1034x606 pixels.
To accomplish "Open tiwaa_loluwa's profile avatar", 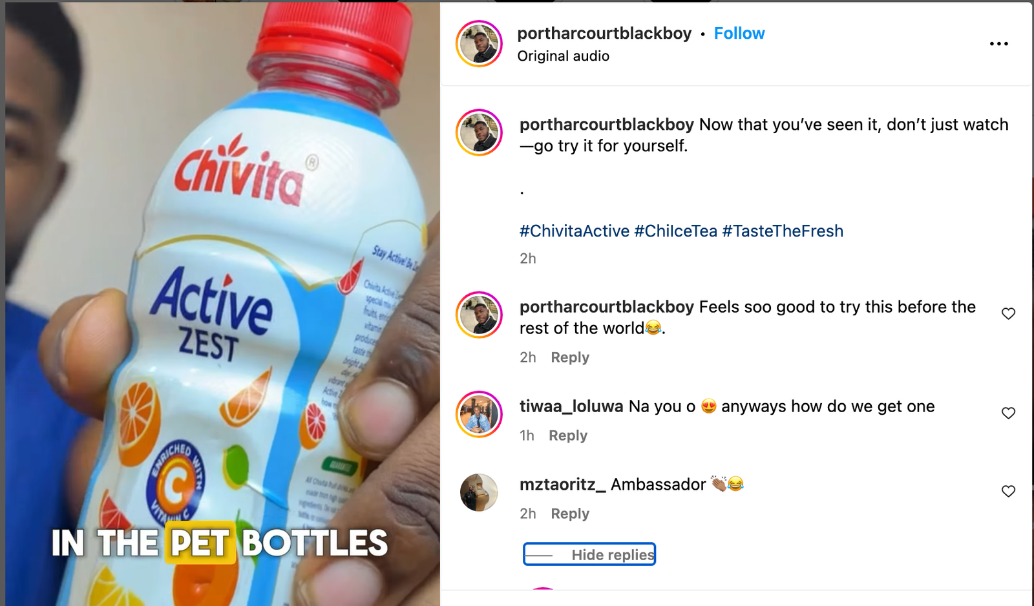I will tap(479, 414).
